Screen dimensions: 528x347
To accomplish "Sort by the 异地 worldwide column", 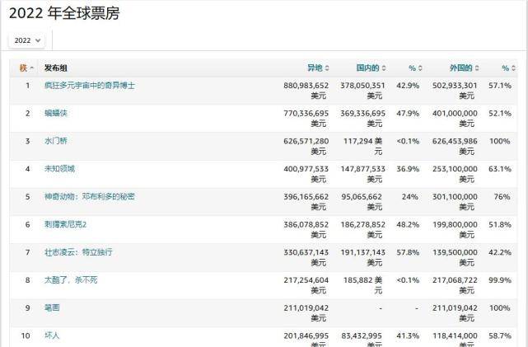I will pos(318,68).
